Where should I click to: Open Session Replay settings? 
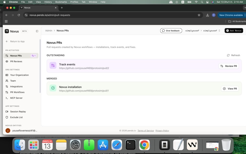pyautogui.click(x=21, y=112)
